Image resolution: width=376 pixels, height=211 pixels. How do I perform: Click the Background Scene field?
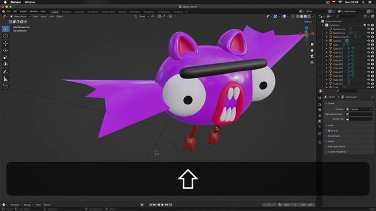[x=359, y=114]
